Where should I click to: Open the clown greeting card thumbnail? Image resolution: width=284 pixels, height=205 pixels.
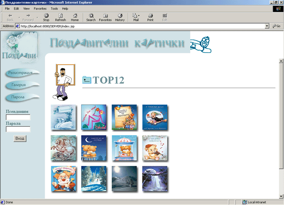[63, 178]
